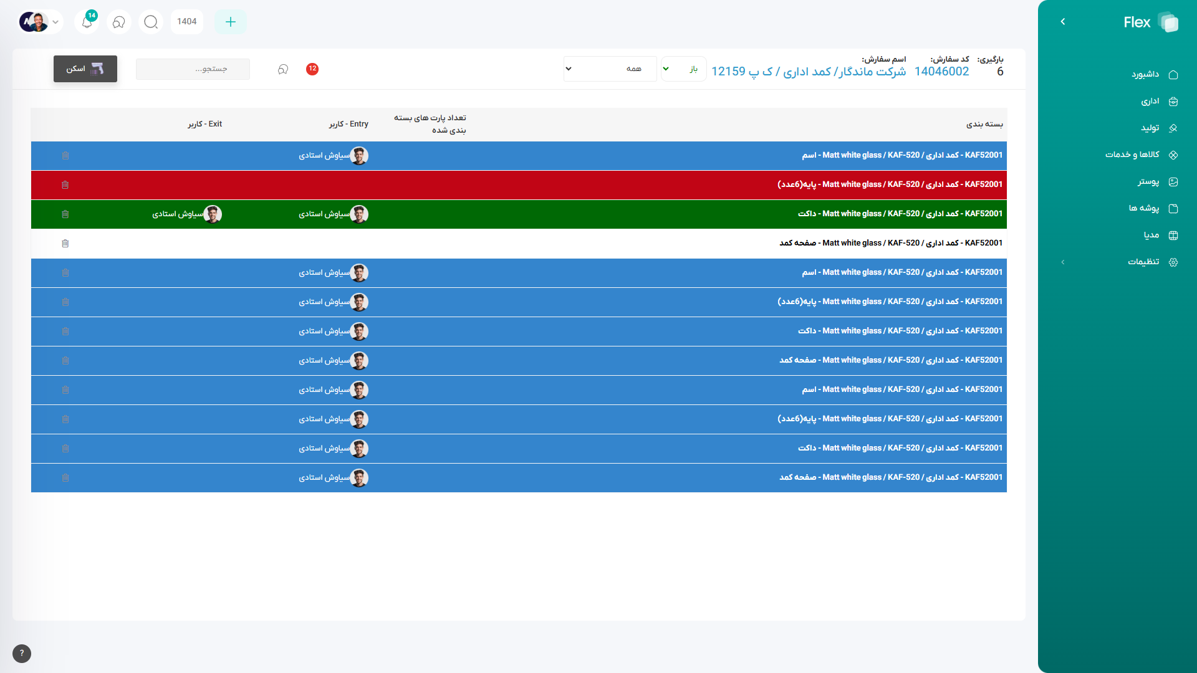Collapse the sidebar with the chevron arrow
1197x673 pixels.
tap(1063, 22)
